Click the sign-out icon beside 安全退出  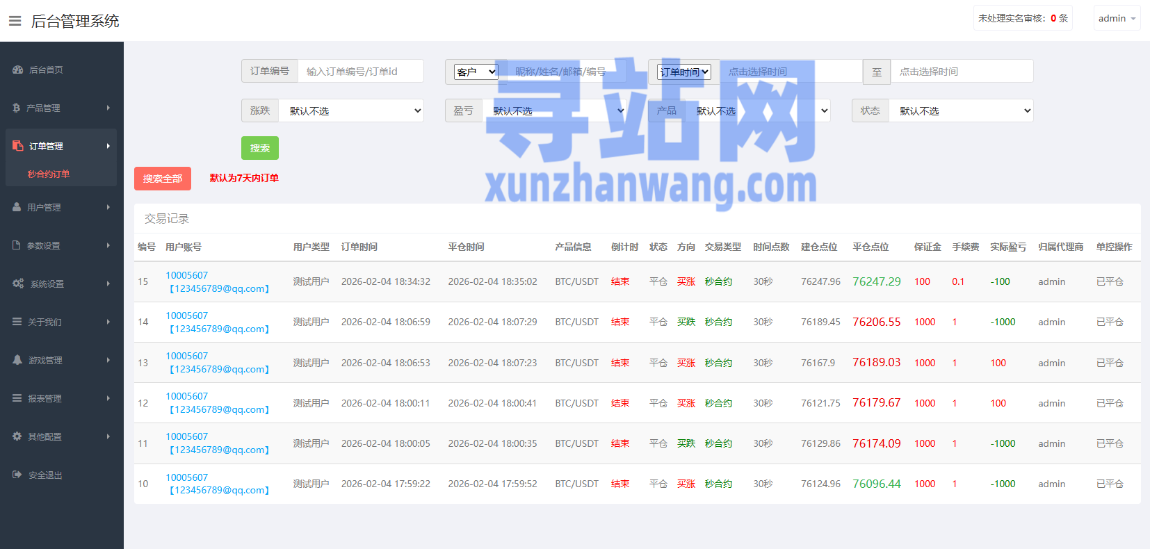[17, 475]
